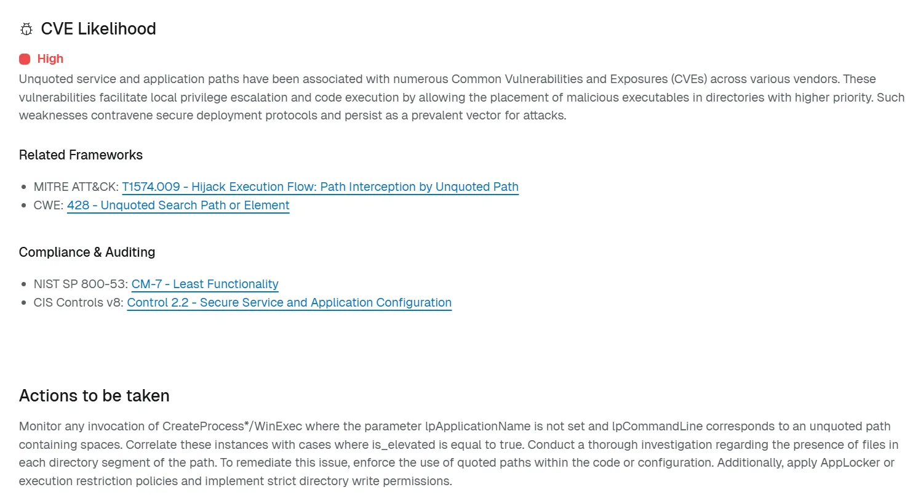Viewport: 918px width, 495px height.
Task: Click the bullet point before MITRE ATT&CK
Action: click(24, 187)
